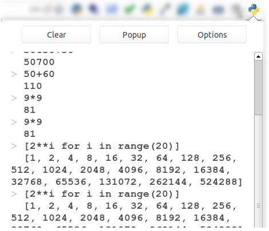Clear the Python console output

coord(56,35)
